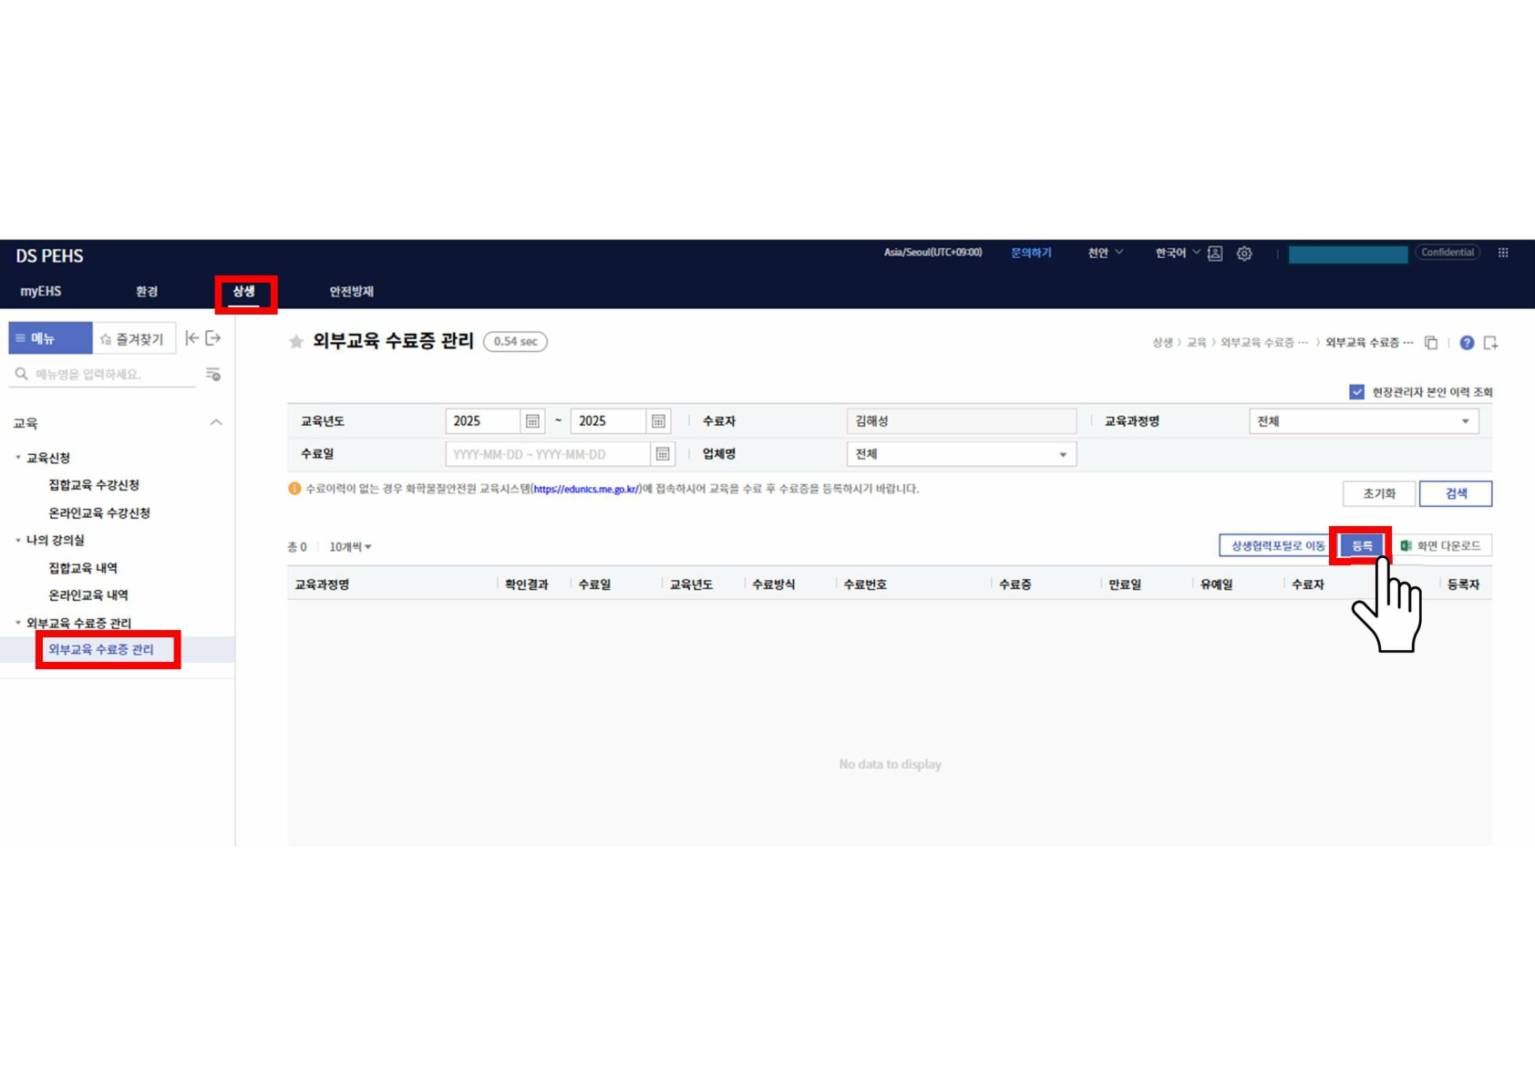Screen dimensions: 1535x1086
Task: Click the menu filter icon beside search box
Action: pyautogui.click(x=213, y=375)
